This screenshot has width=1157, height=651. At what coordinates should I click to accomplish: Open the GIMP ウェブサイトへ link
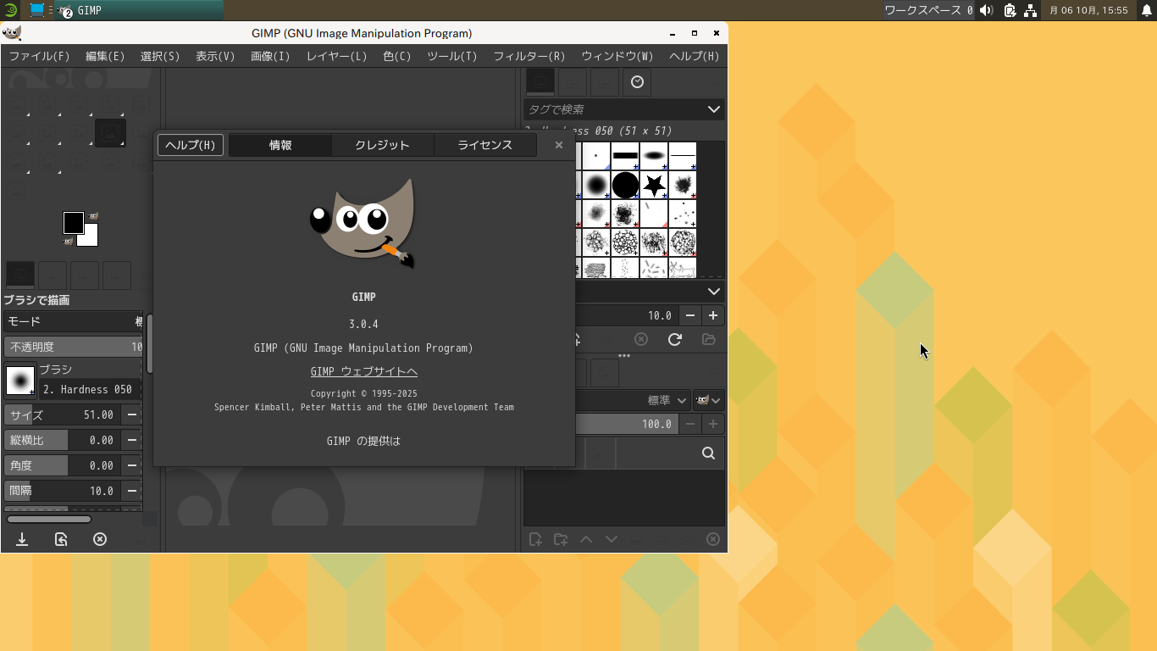point(364,371)
